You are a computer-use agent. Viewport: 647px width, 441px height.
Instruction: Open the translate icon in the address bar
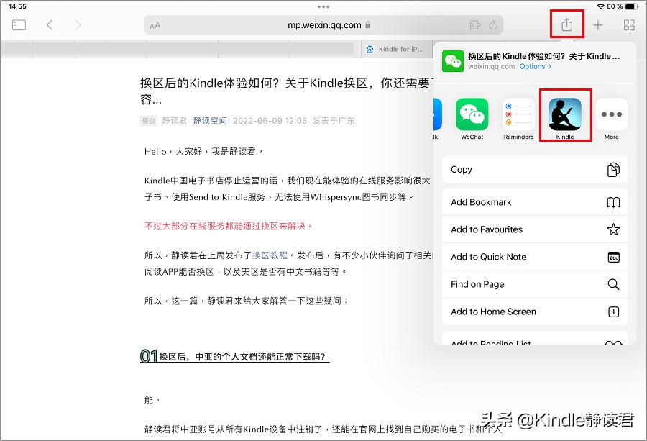(474, 24)
